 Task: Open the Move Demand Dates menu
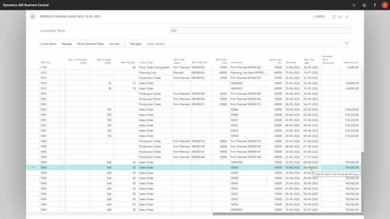point(91,44)
